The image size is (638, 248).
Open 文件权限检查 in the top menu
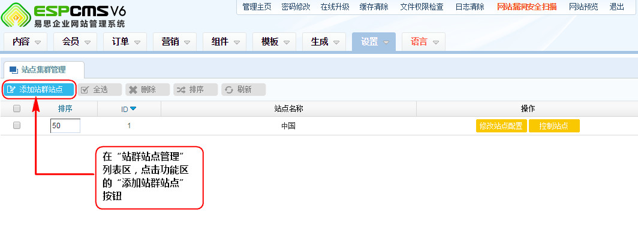tap(422, 7)
